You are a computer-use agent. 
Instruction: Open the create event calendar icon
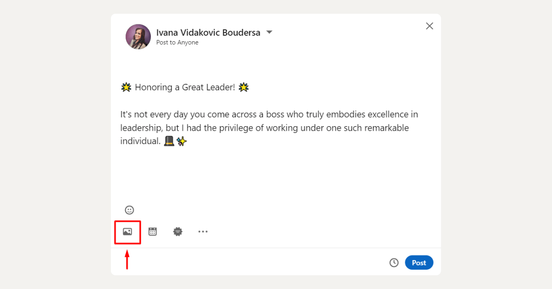coord(153,232)
